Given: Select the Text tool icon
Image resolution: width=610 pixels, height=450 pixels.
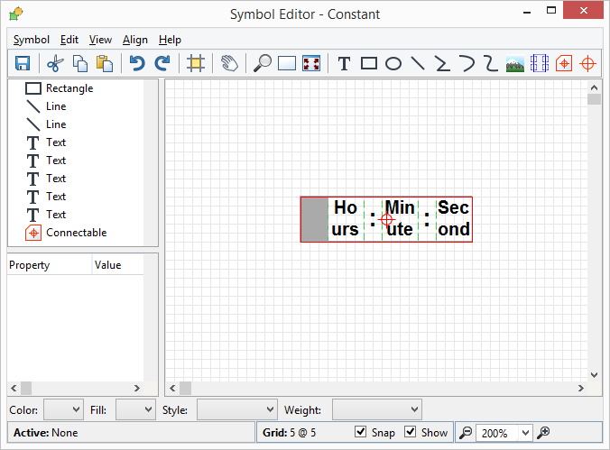Looking at the screenshot, I should [344, 63].
